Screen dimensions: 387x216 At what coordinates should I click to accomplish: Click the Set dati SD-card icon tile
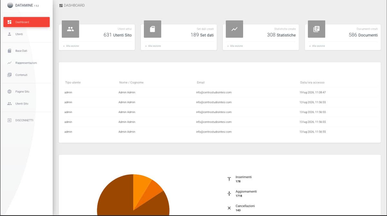click(153, 29)
